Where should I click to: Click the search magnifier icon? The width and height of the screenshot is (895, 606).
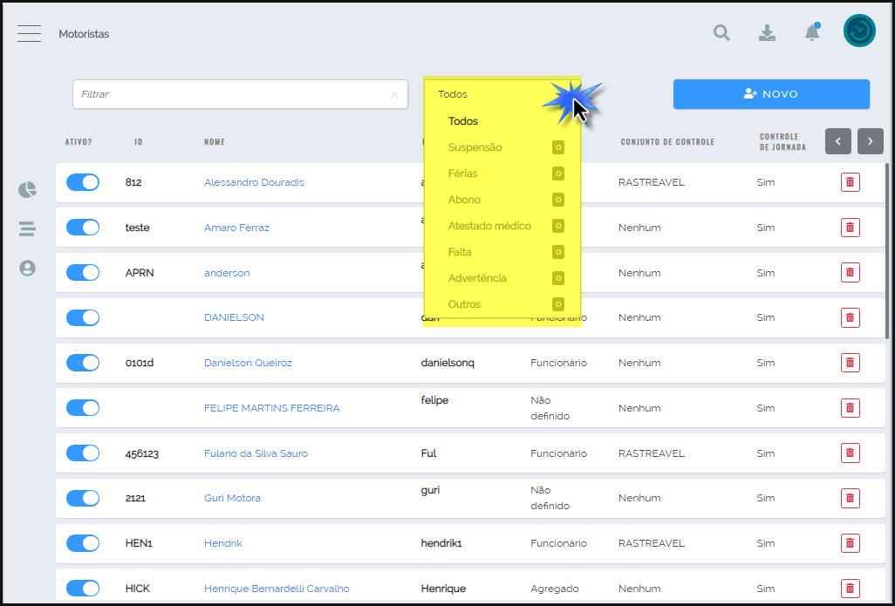pyautogui.click(x=721, y=33)
